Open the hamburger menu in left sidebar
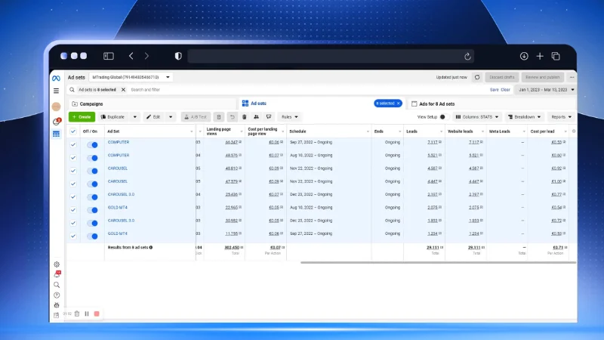Screen dimensions: 604x340 click(x=56, y=90)
